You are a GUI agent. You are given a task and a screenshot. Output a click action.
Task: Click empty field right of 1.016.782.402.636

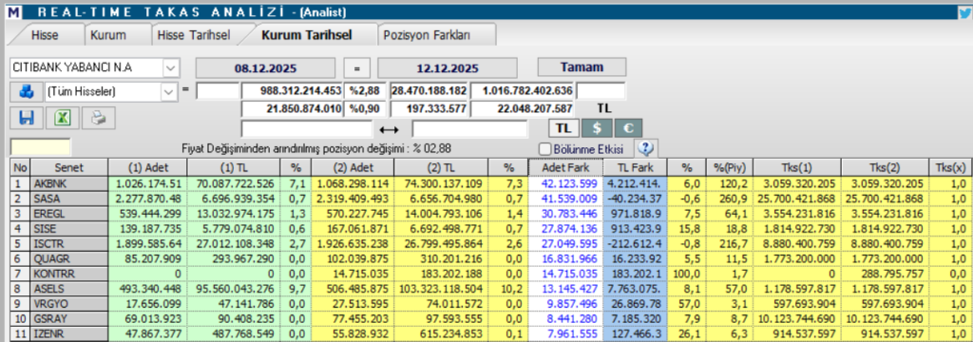pyautogui.click(x=601, y=91)
